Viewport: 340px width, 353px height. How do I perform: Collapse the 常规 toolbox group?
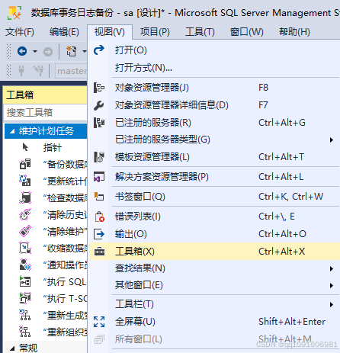point(12,348)
